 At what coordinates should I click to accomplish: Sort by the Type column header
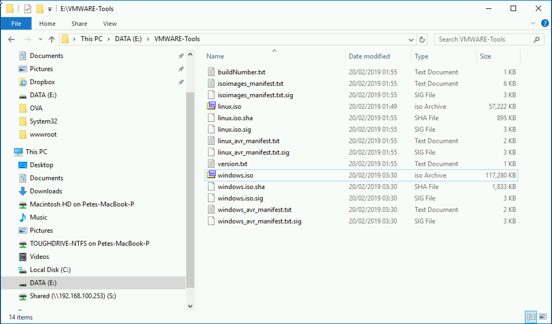pyautogui.click(x=421, y=56)
